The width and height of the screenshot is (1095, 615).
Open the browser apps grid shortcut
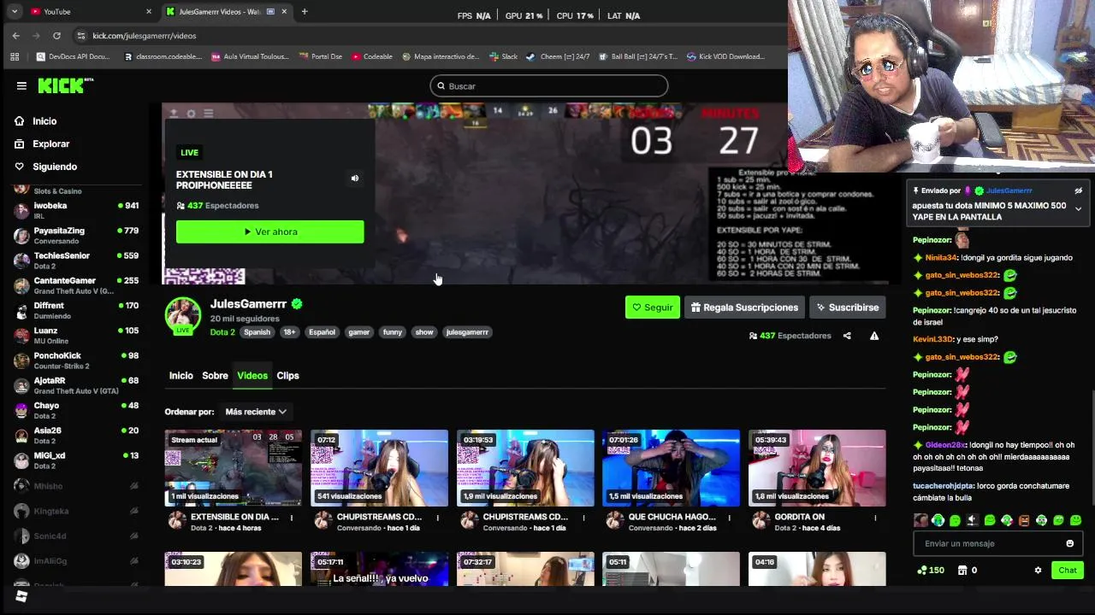[x=15, y=56]
